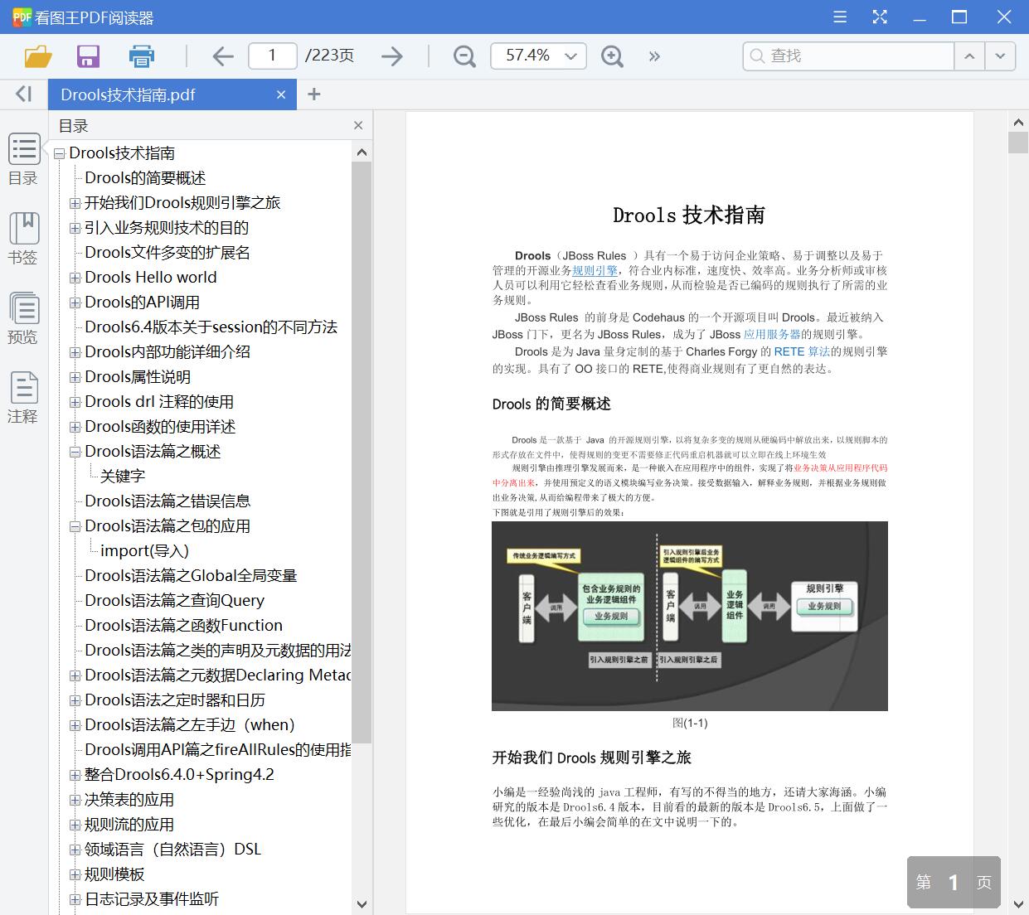Select Drools的简要概述 outline entry
The image size is (1029, 915).
tap(145, 177)
